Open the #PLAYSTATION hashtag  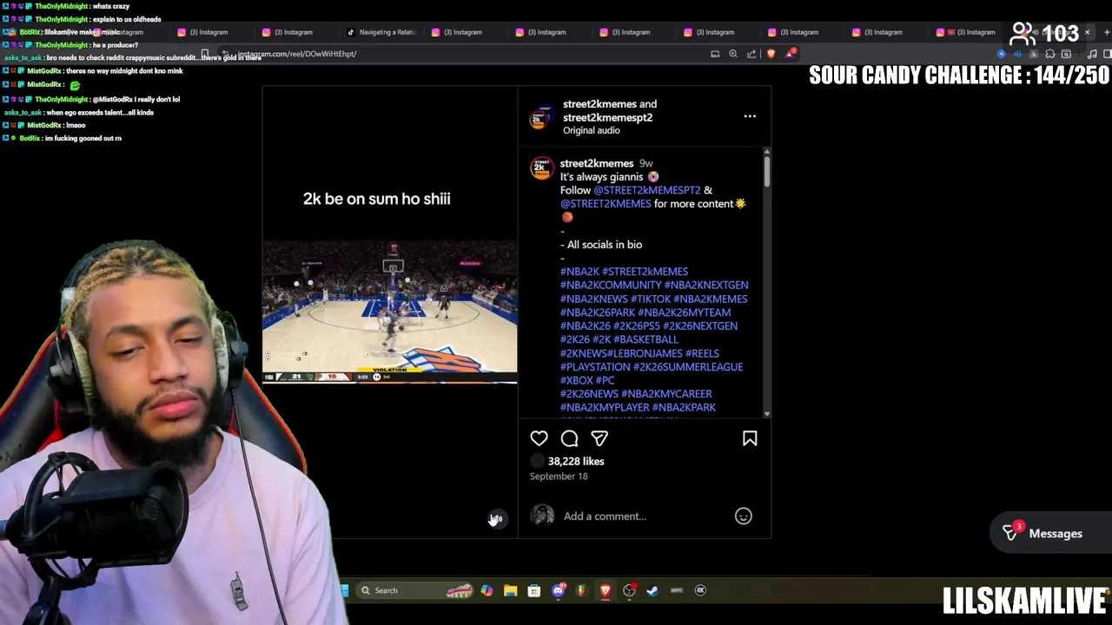tap(595, 367)
